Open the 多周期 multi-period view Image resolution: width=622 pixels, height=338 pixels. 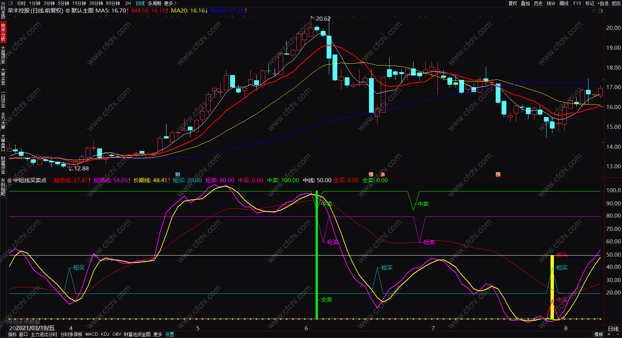(x=154, y=3)
